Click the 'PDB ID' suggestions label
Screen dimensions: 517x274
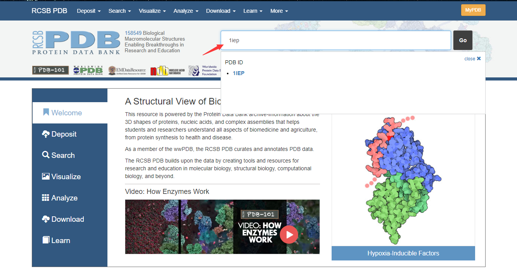(x=234, y=62)
